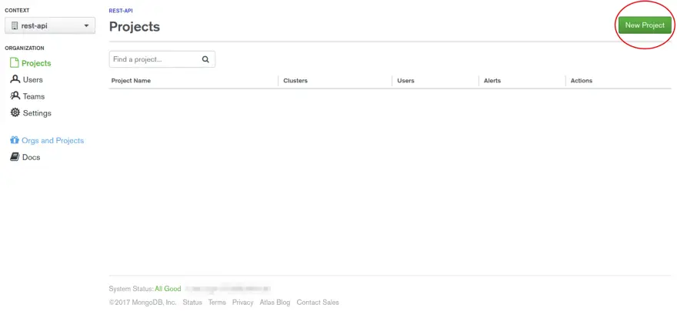Click the gift icon beside Orgs and Projects
The image size is (677, 318).
click(x=15, y=140)
